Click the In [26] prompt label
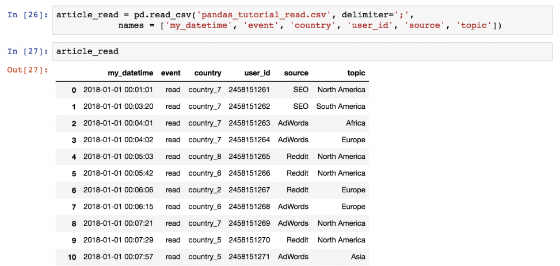 pos(27,14)
